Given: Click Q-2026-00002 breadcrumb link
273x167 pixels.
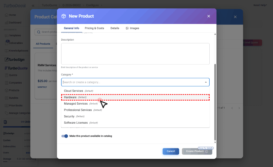Looking at the screenshot, I should (x=72, y=5).
